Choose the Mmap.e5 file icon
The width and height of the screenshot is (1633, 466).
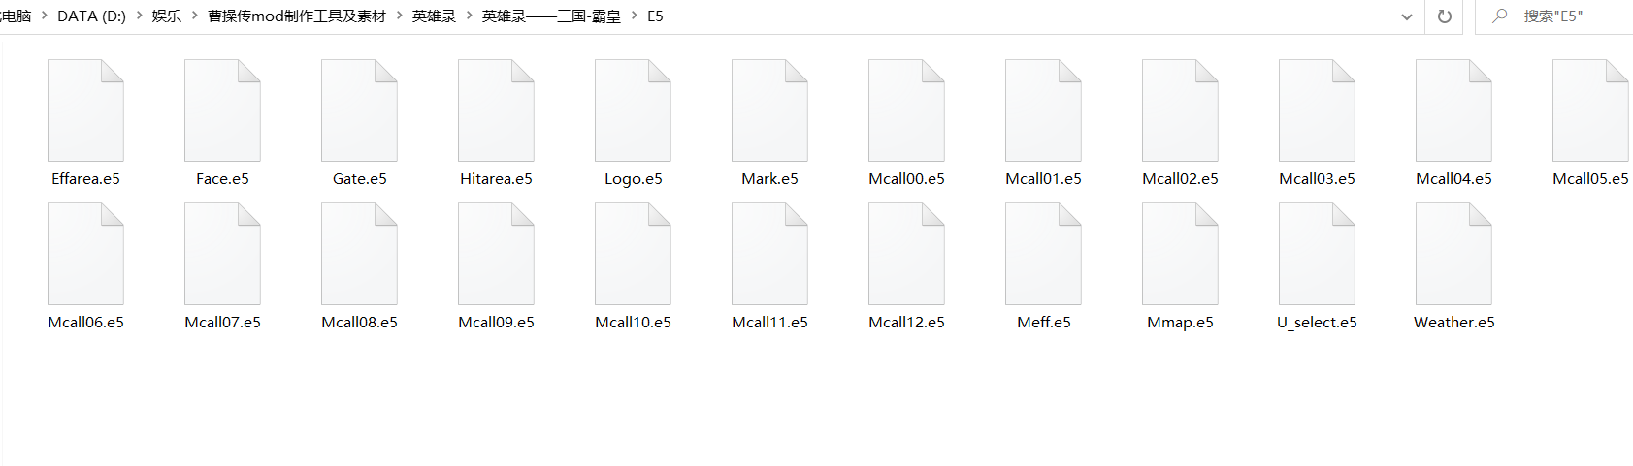pos(1180,254)
